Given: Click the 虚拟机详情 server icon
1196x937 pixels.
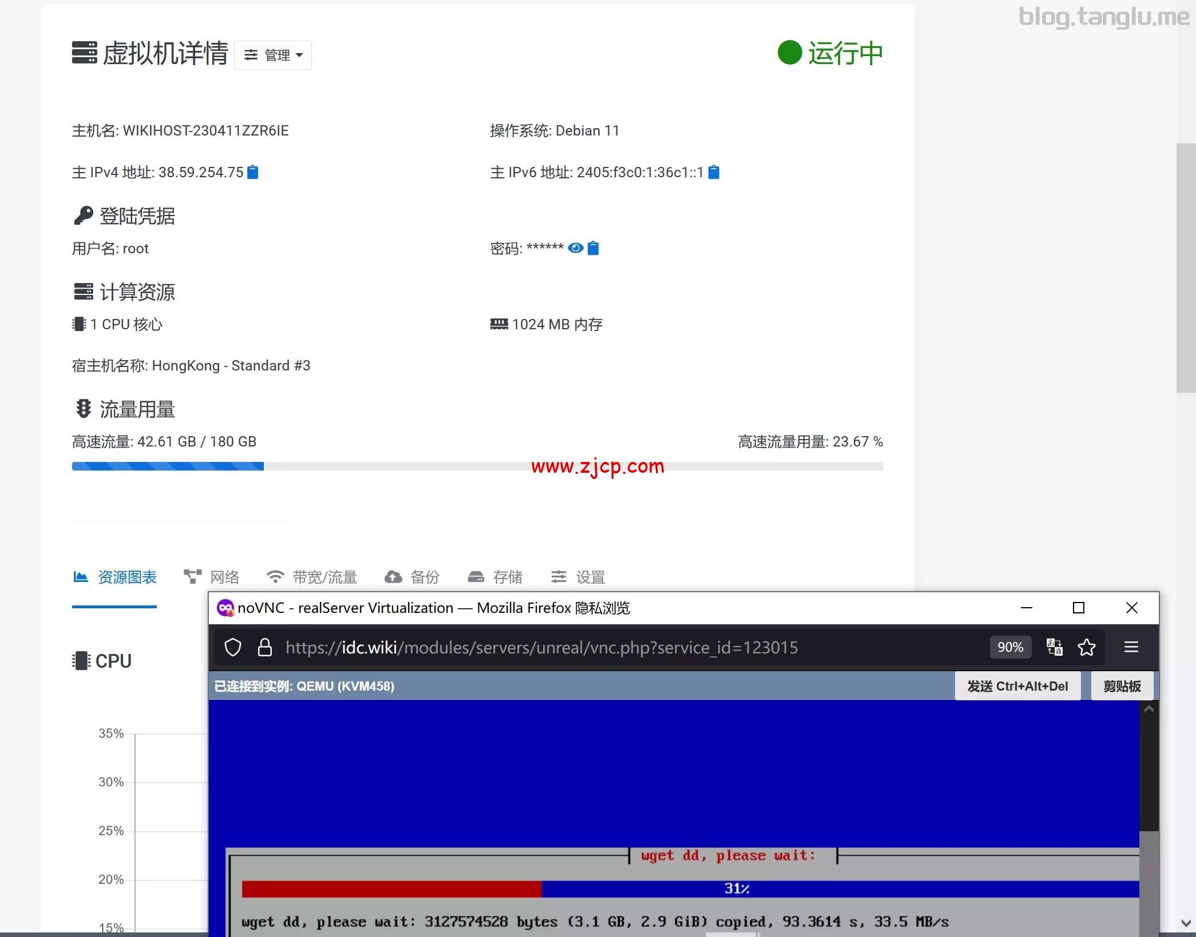Looking at the screenshot, I should (x=85, y=53).
